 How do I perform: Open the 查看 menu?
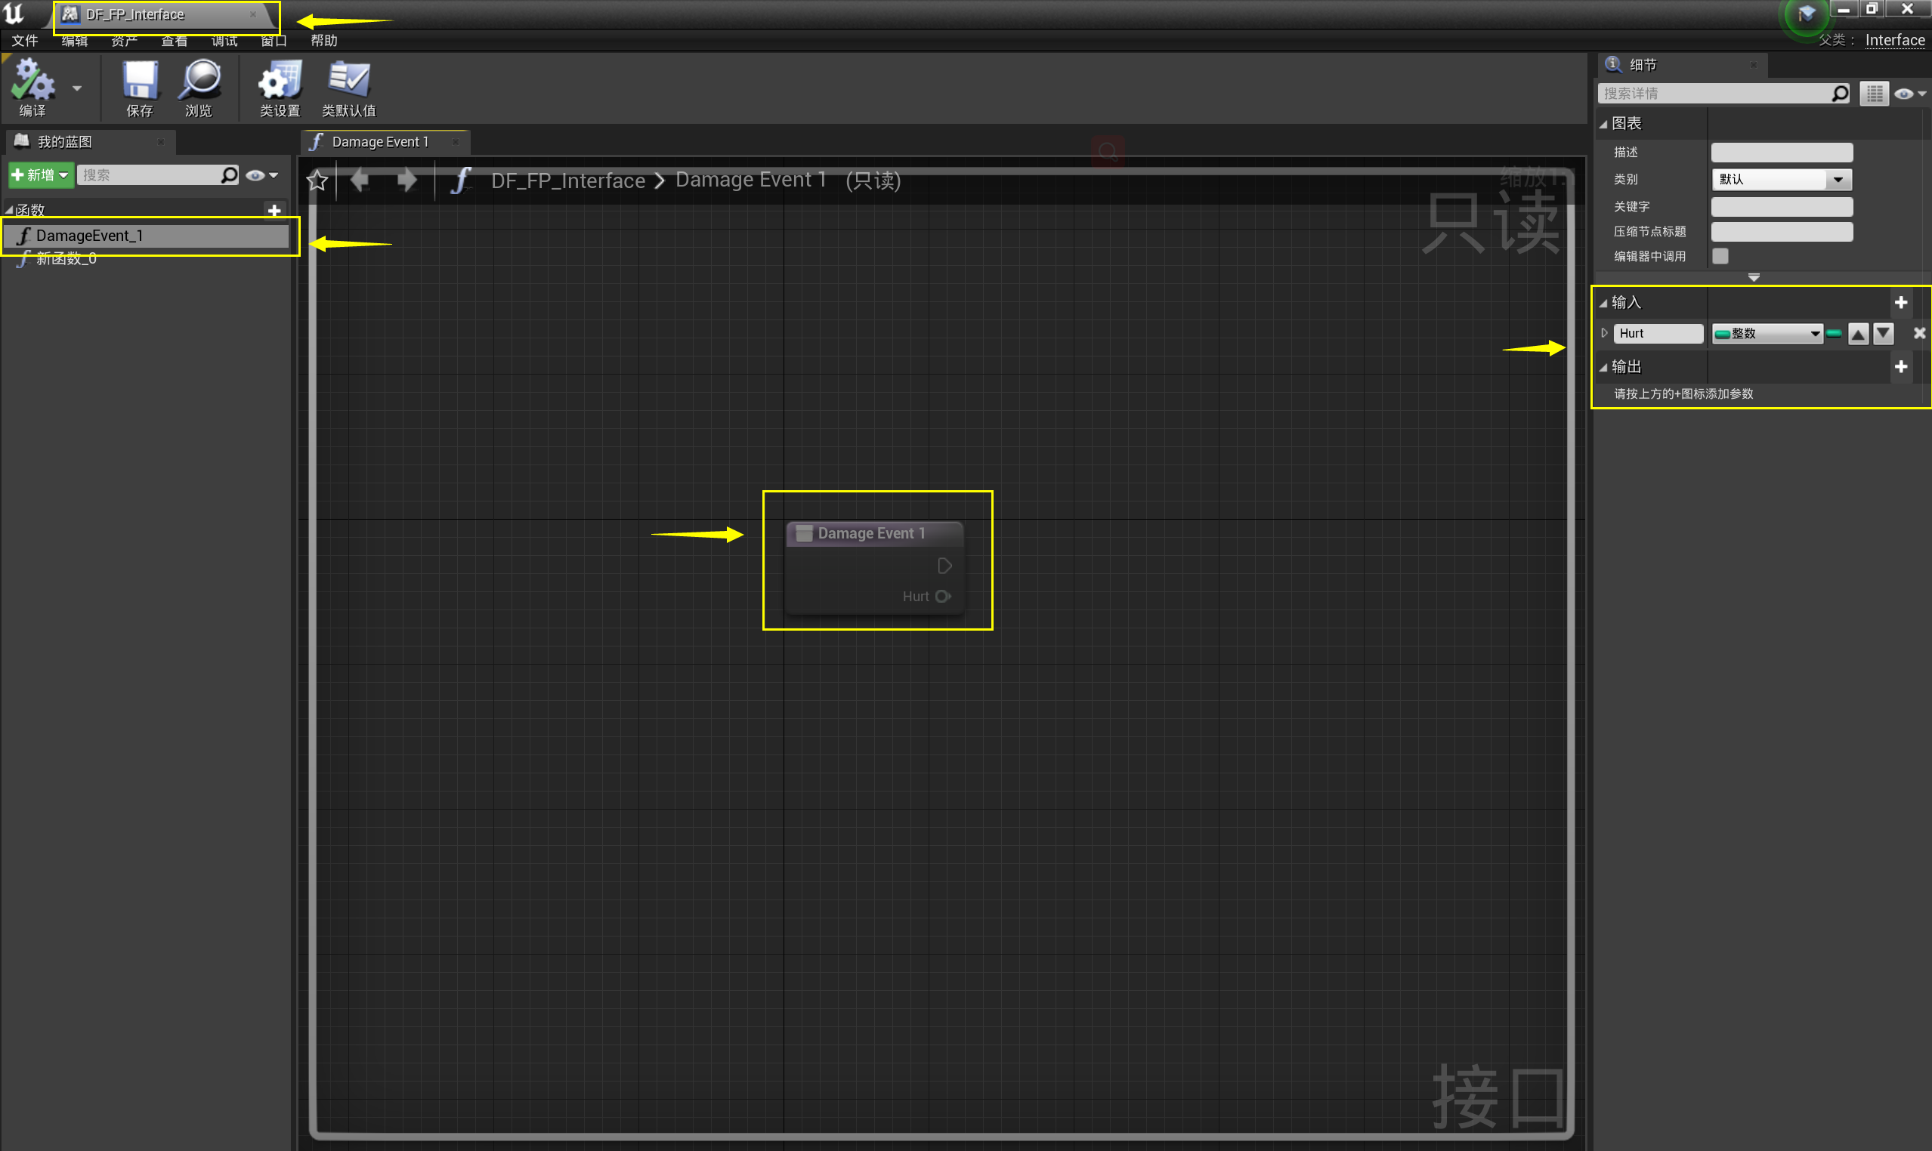pyautogui.click(x=174, y=40)
